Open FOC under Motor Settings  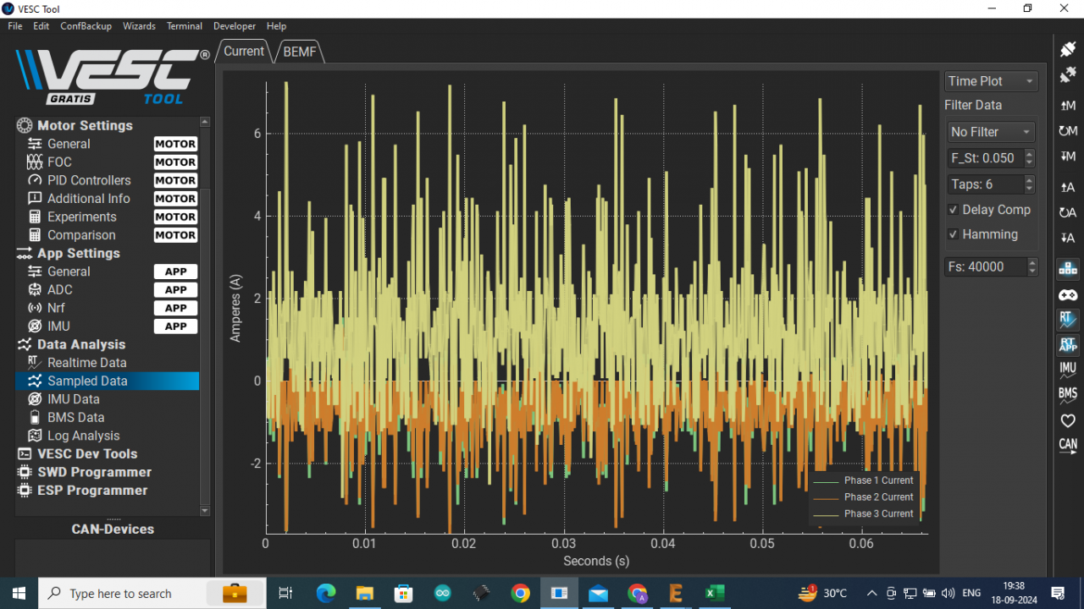59,162
